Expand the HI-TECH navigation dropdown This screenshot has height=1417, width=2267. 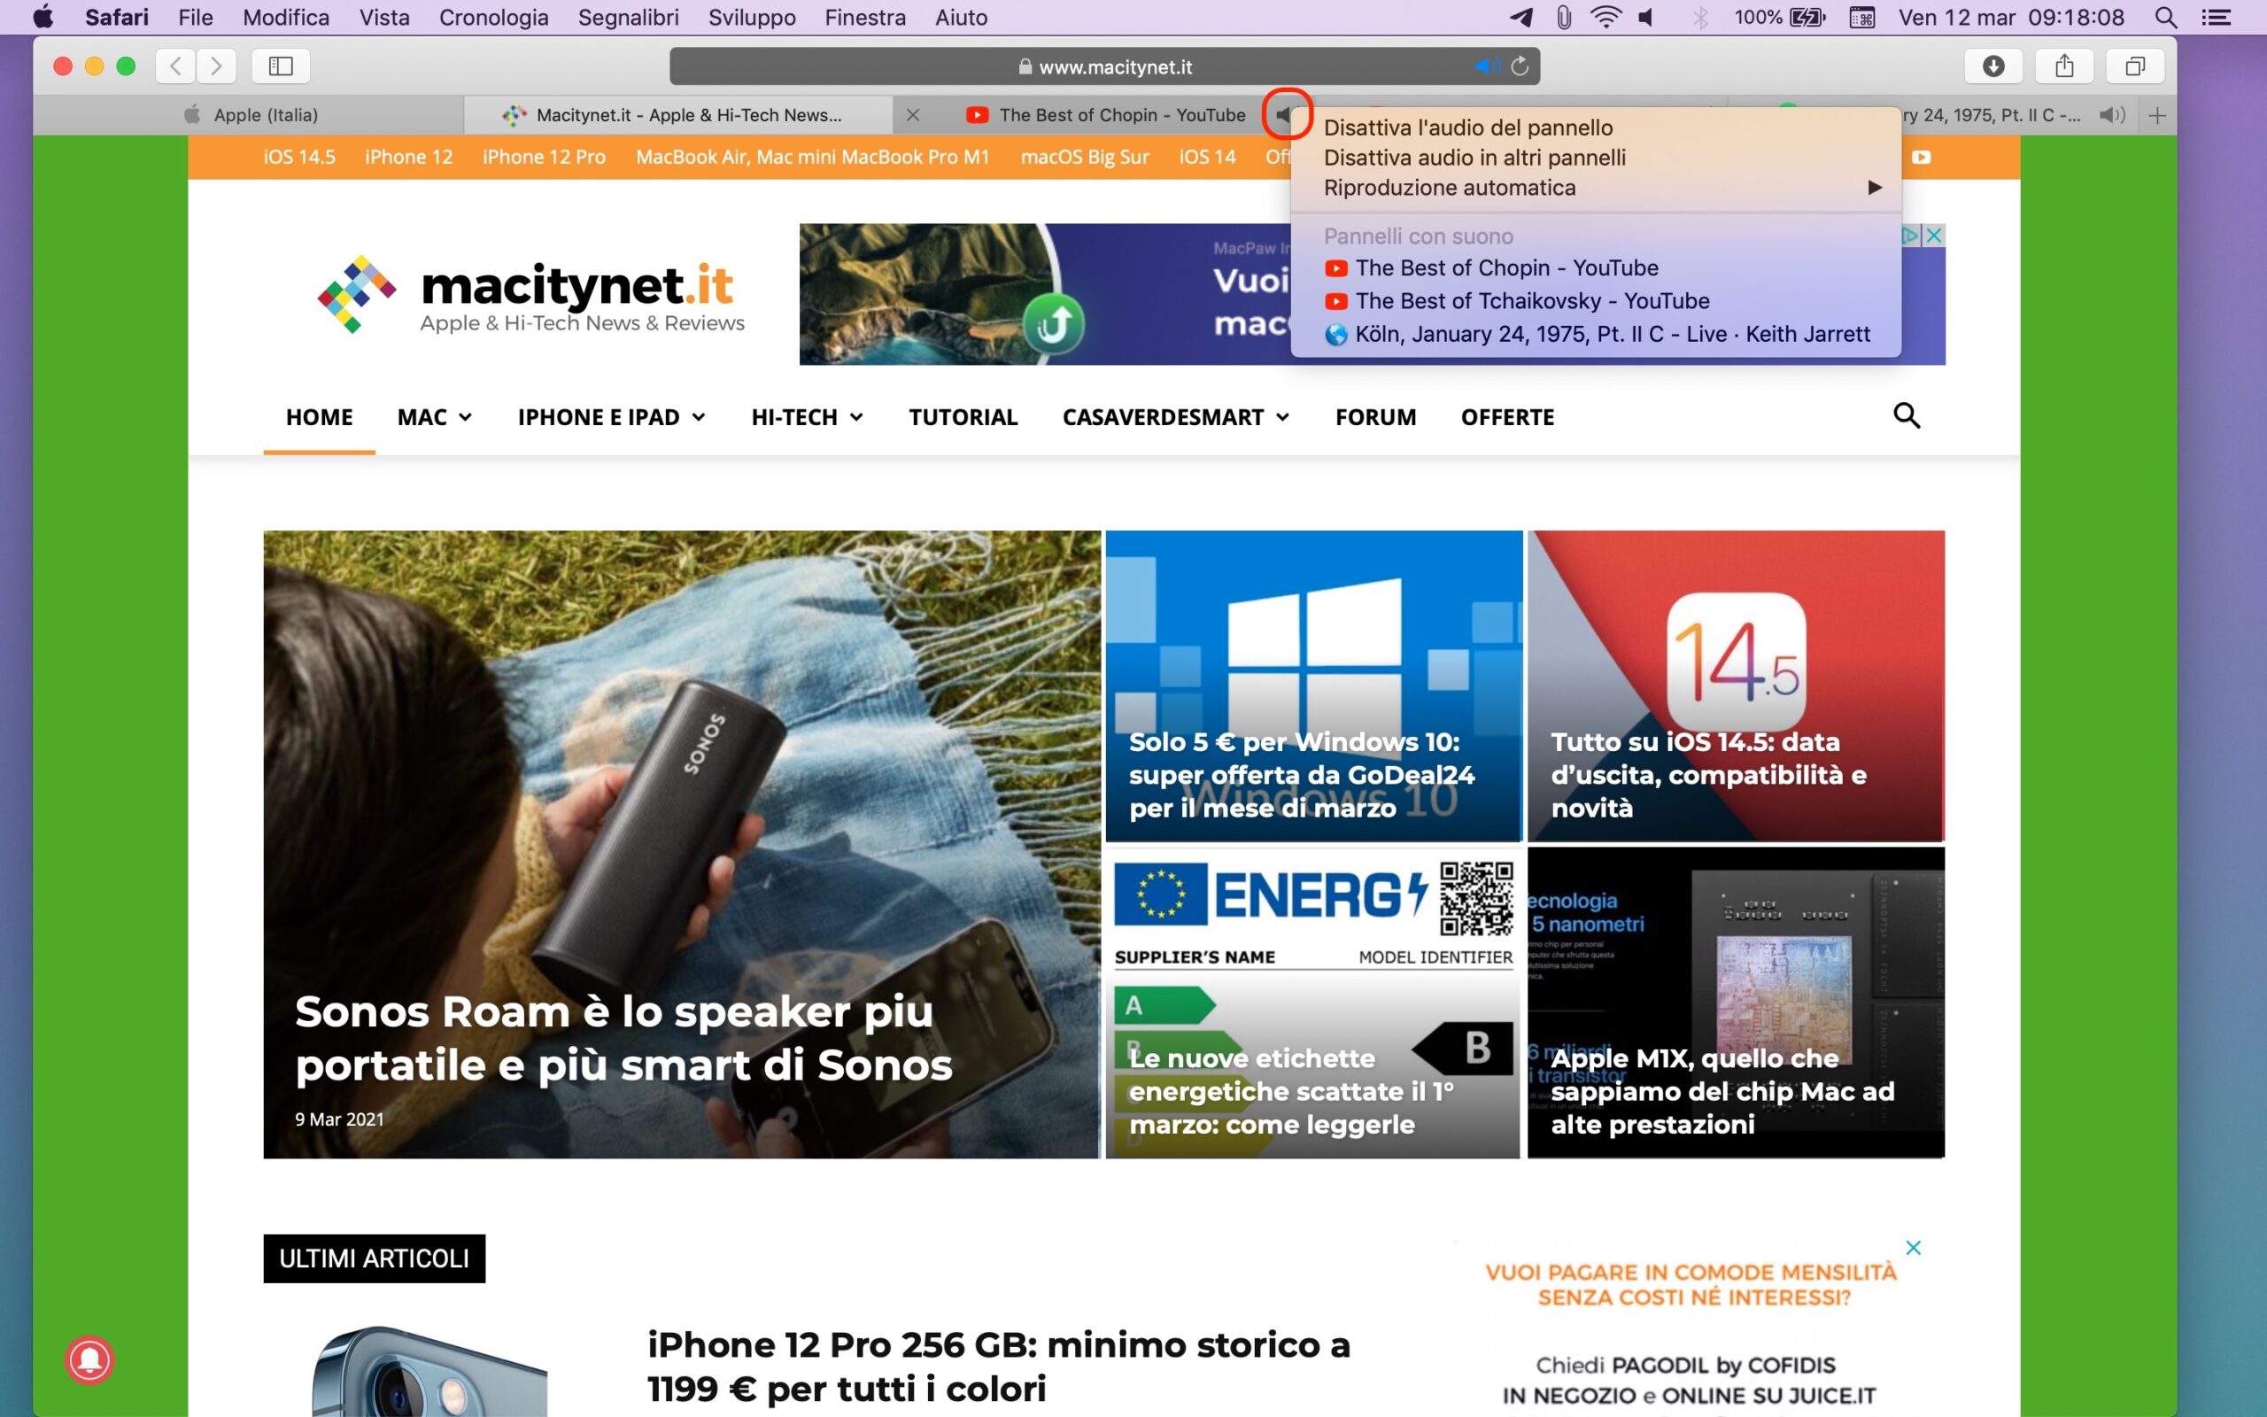pyautogui.click(x=806, y=417)
